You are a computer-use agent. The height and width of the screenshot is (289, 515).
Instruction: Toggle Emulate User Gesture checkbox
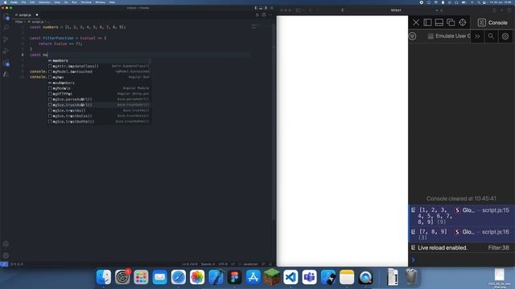[x=431, y=36]
